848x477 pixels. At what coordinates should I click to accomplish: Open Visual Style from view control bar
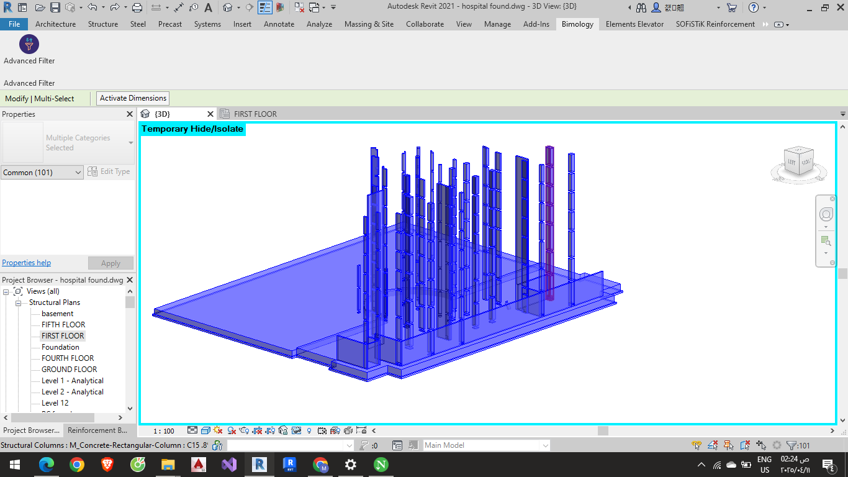pyautogui.click(x=205, y=430)
